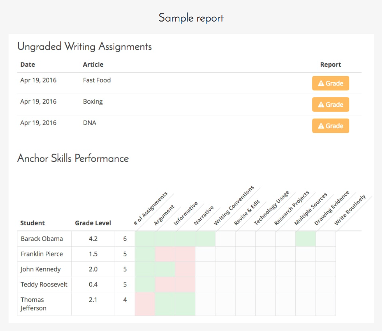Image resolution: width=382 pixels, height=331 pixels.
Task: Click the warning icon on Fast Food's Grade button
Action: click(x=321, y=83)
